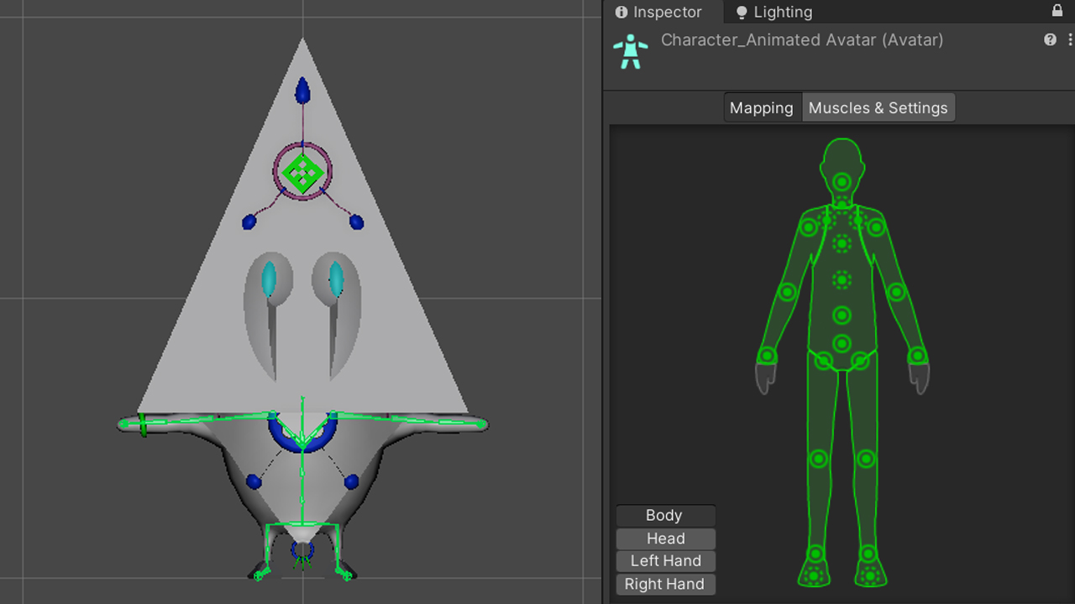Click the right cyan eye on character
This screenshot has width=1075, height=604.
(x=336, y=280)
